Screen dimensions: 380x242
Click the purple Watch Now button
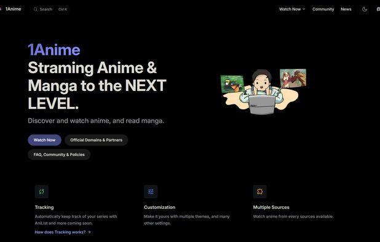tap(45, 140)
